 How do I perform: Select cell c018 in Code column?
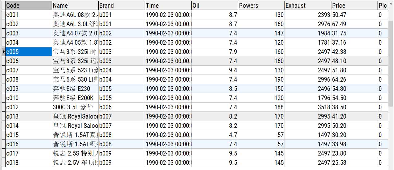29,163
